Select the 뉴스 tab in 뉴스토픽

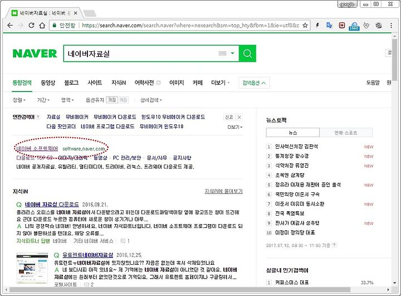point(293,133)
